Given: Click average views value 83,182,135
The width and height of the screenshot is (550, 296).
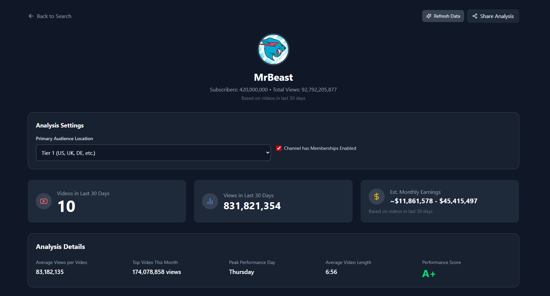Looking at the screenshot, I should pyautogui.click(x=50, y=272).
